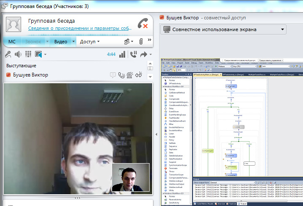Open the give control dropdown in the sharing bar
The height and width of the screenshot is (206, 303).
271,60
